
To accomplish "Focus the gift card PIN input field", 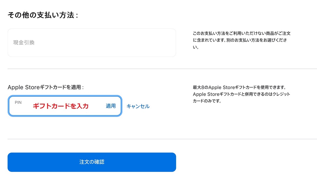I will pyautogui.click(x=65, y=106).
